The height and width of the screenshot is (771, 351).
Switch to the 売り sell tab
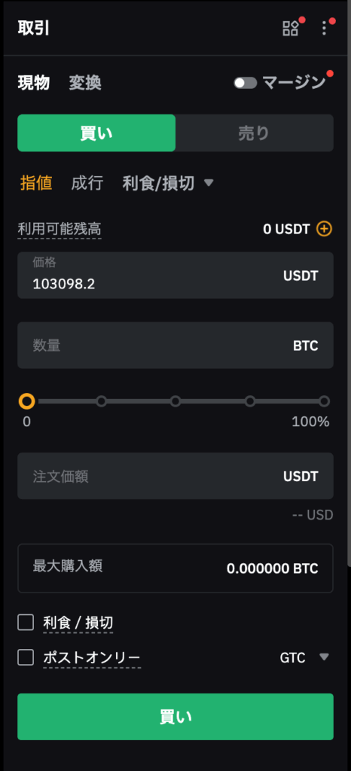(x=254, y=133)
